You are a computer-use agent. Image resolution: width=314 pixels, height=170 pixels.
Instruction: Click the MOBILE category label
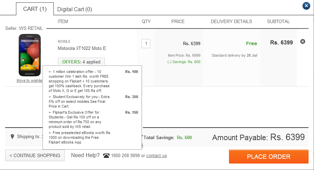point(64,41)
